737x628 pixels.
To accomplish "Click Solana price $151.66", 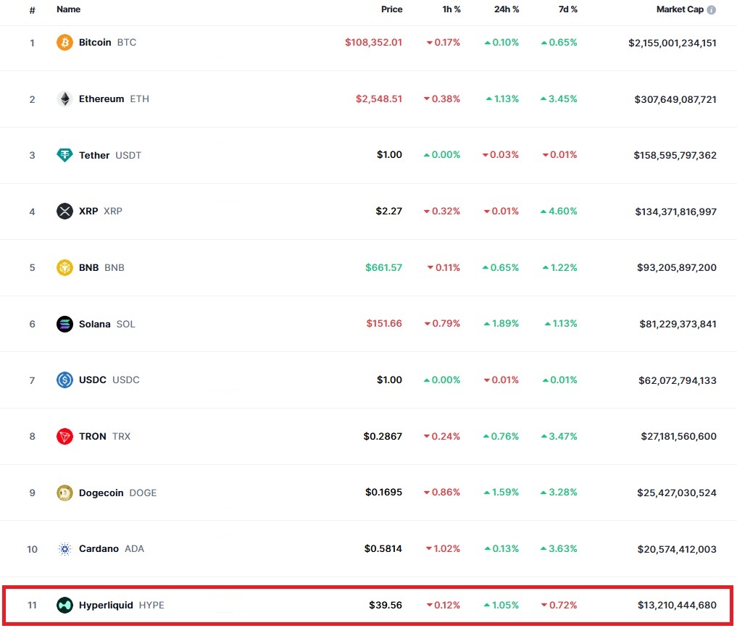I will pos(385,323).
